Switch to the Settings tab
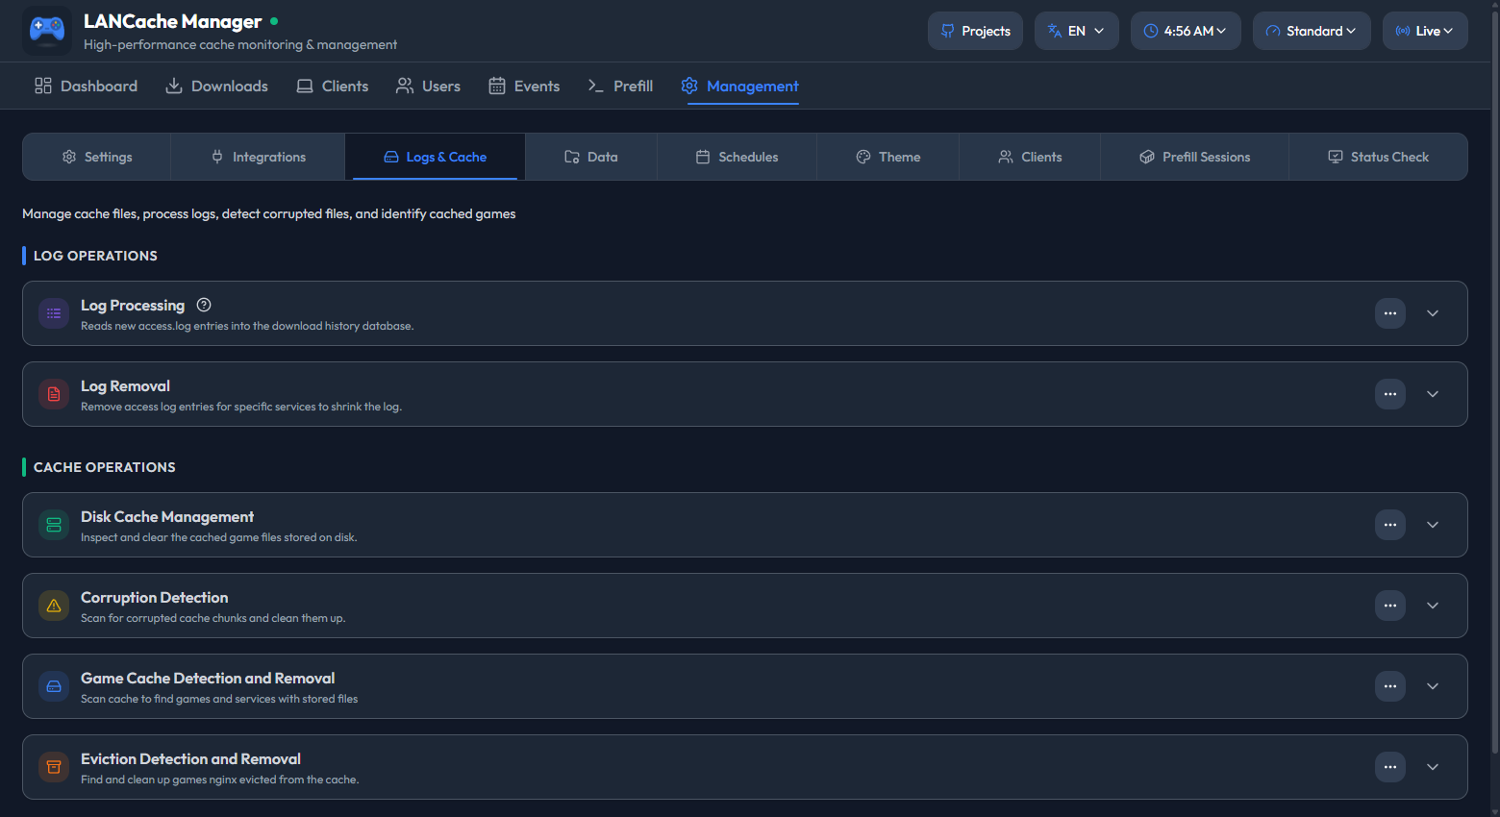The image size is (1500, 817). point(97,157)
